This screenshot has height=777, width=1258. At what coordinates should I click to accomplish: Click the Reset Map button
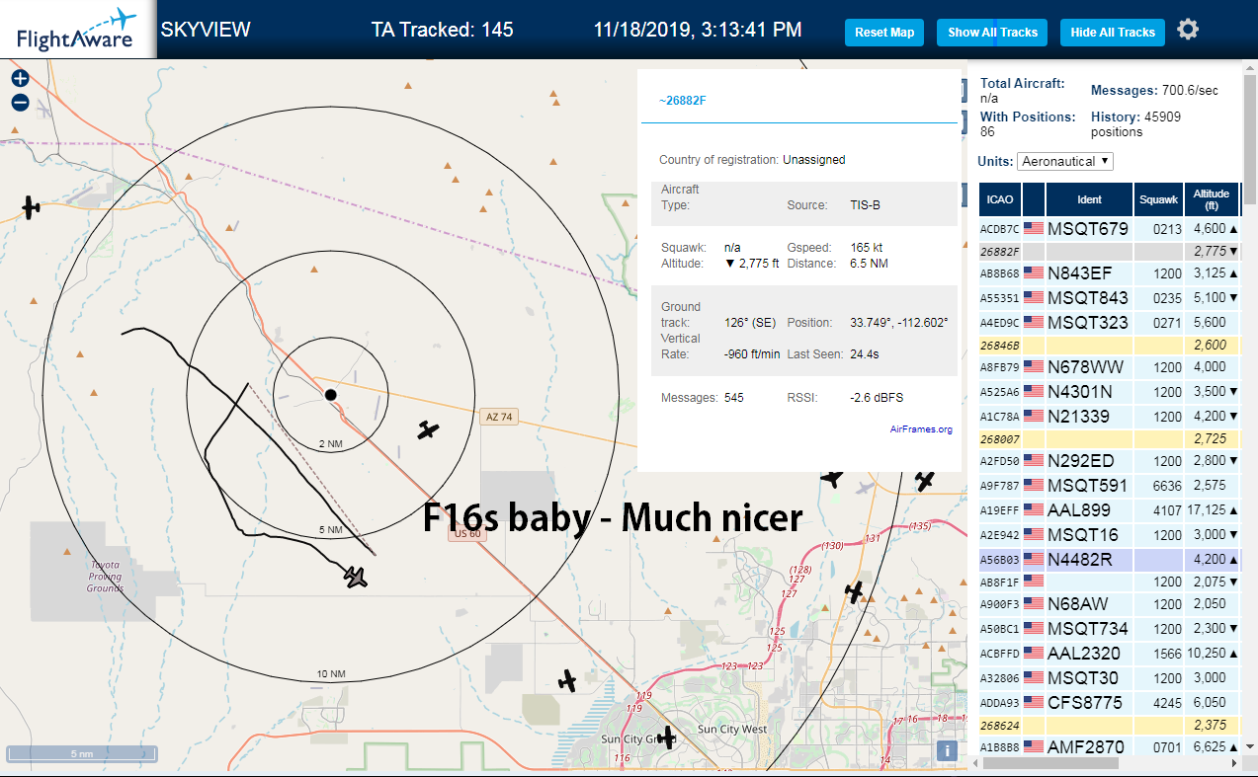(x=884, y=33)
